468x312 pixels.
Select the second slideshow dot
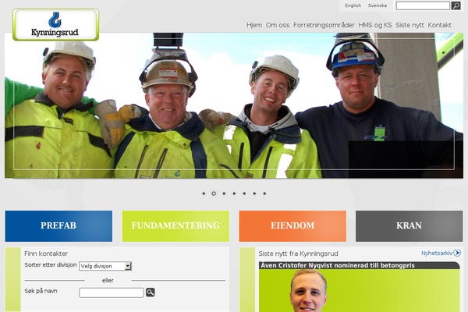pos(214,193)
